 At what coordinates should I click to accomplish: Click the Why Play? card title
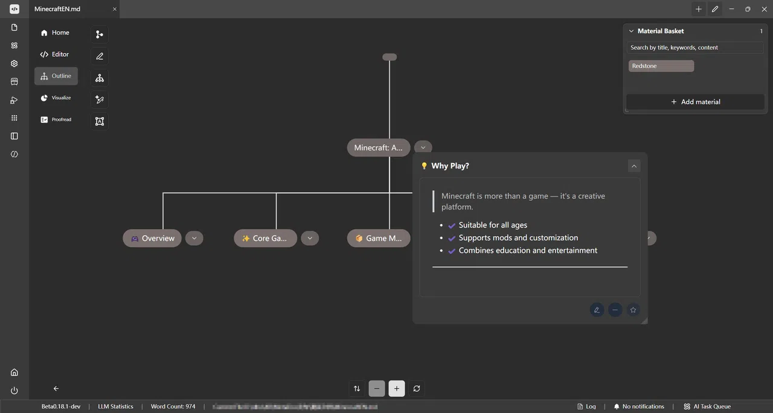450,165
